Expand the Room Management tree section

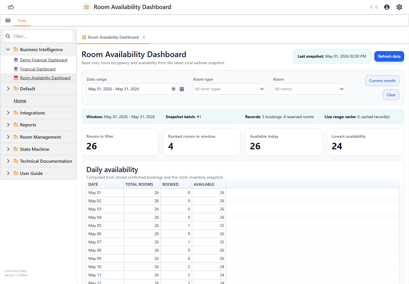[x=8, y=137]
